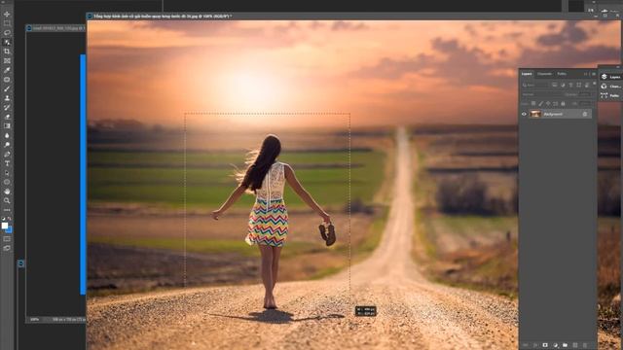Select the Brush tool

(x=7, y=88)
